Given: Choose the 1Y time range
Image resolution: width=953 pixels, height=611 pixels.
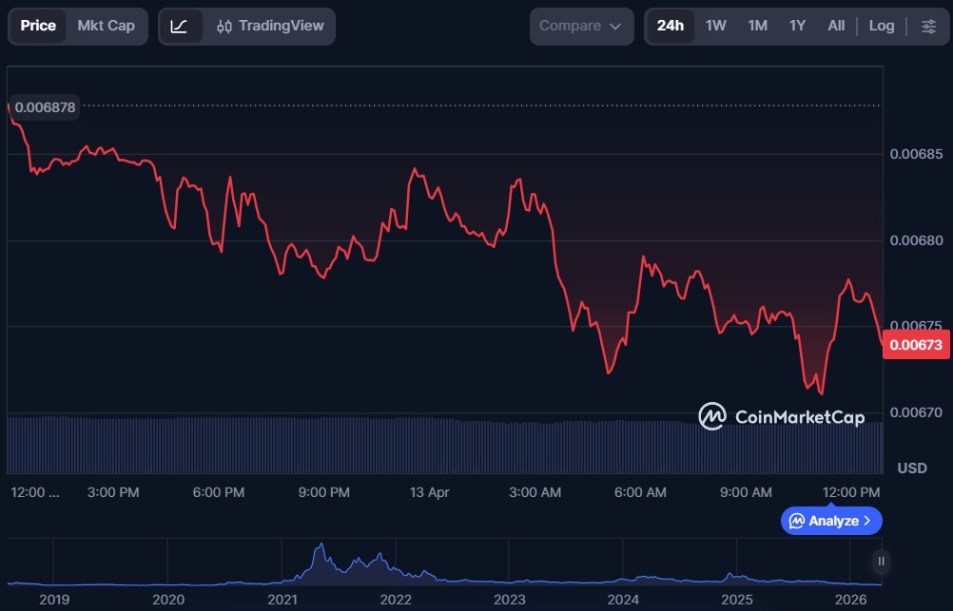Looking at the screenshot, I should (x=797, y=26).
